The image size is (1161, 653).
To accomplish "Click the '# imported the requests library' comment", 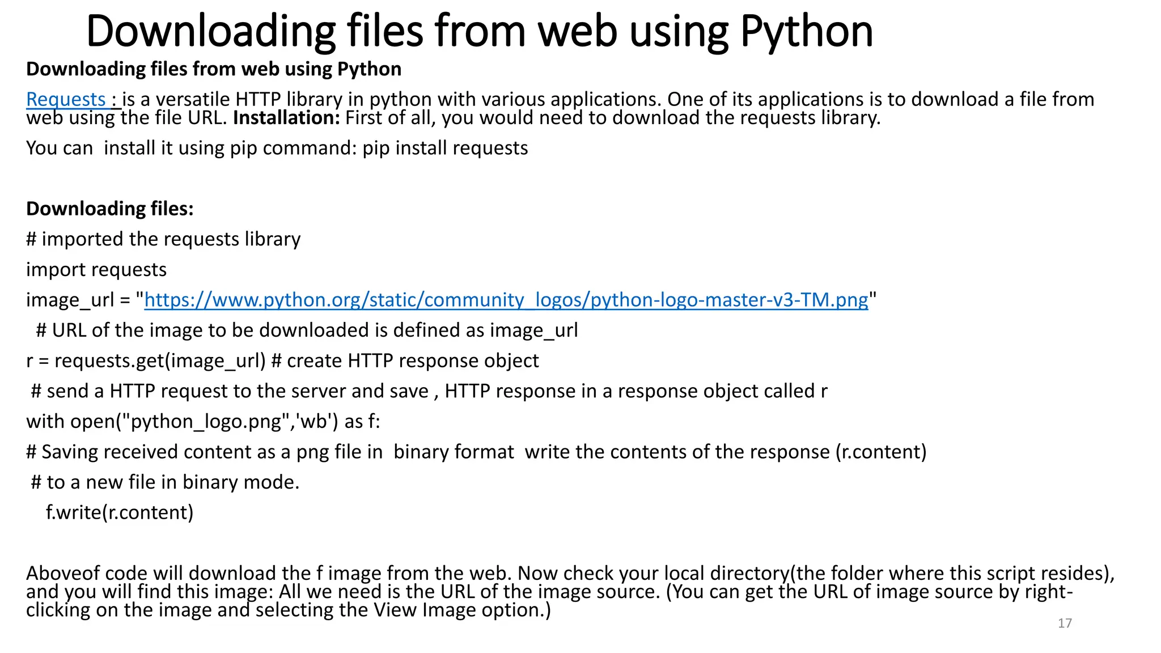I will 163,239.
